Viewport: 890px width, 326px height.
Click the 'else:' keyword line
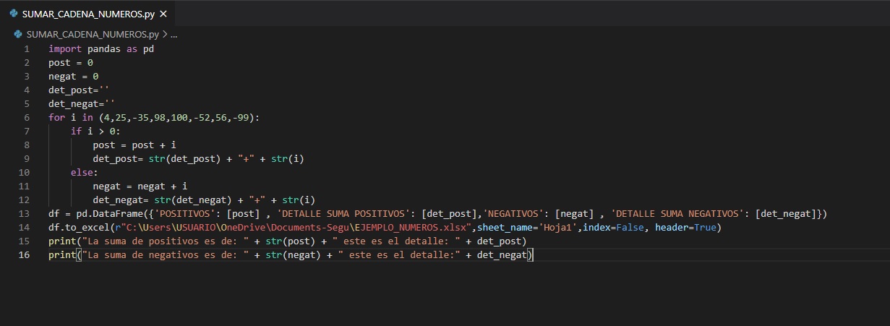85,172
